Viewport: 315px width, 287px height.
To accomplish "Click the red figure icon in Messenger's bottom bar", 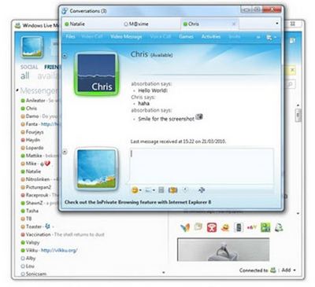I will [212, 227].
